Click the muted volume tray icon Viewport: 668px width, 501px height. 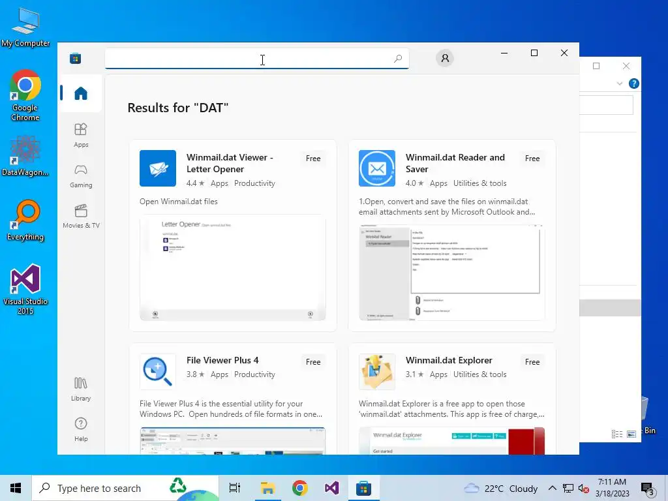coord(583,489)
